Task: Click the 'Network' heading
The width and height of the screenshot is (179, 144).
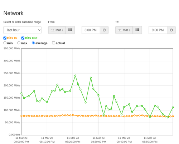Action: tap(13, 13)
